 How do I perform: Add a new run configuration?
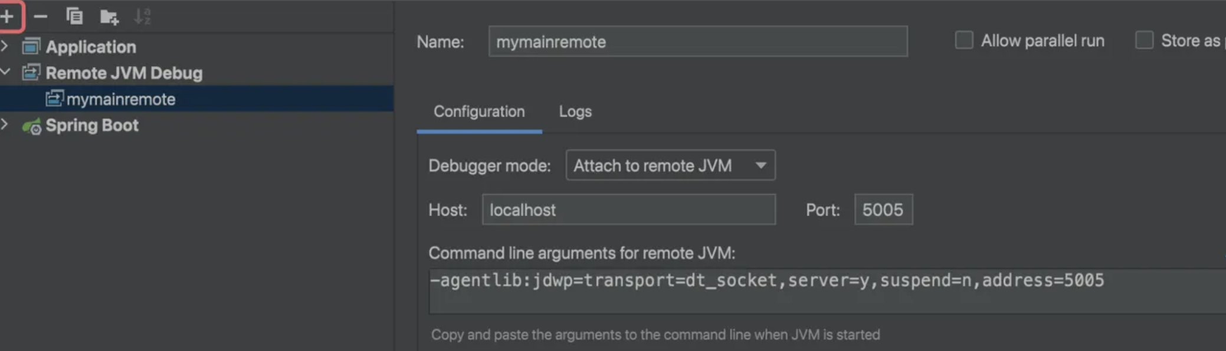pyautogui.click(x=8, y=16)
